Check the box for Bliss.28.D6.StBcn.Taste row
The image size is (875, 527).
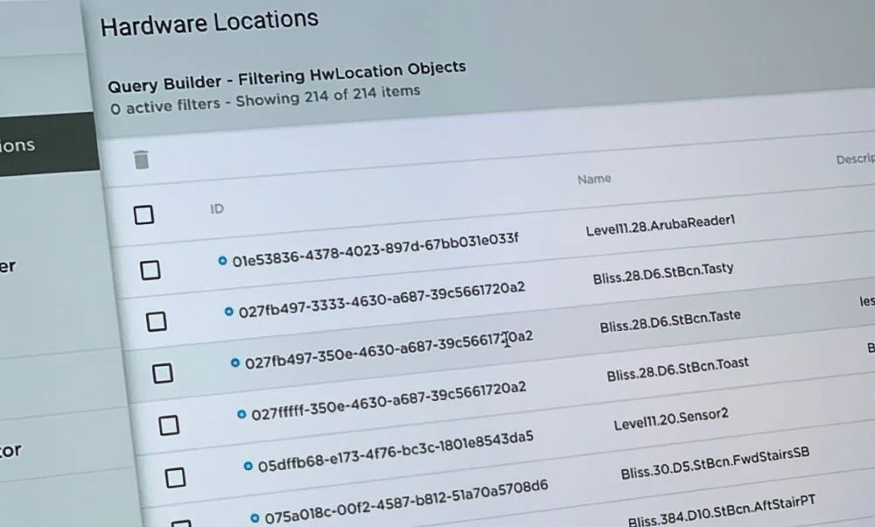pyautogui.click(x=163, y=374)
